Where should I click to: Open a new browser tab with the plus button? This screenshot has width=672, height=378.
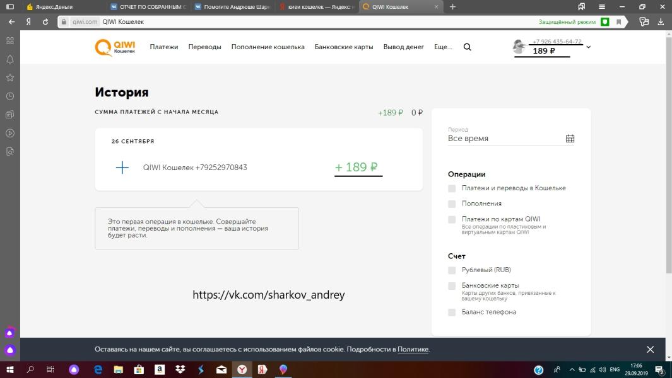coord(452,7)
